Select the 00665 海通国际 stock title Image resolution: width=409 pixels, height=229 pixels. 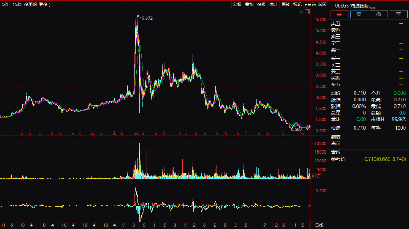pos(352,5)
